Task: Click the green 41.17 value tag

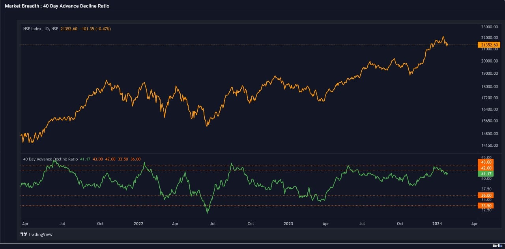Action: click(484, 173)
